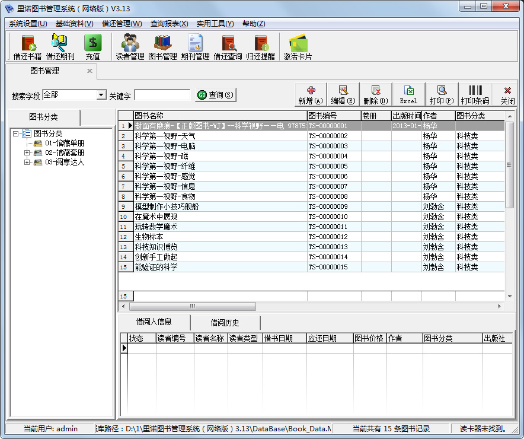
Task: Click the scroll right arrow of book grid
Action: [x=500, y=306]
